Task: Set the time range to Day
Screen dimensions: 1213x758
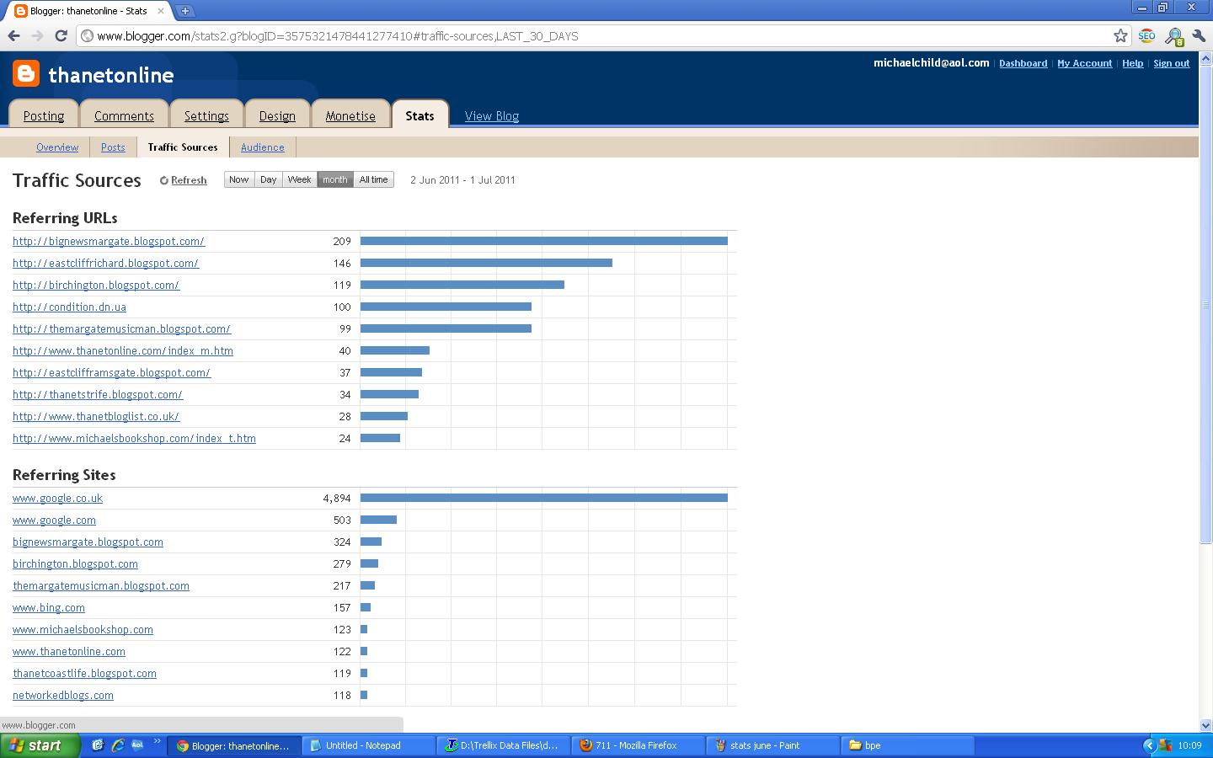Action: coord(269,179)
